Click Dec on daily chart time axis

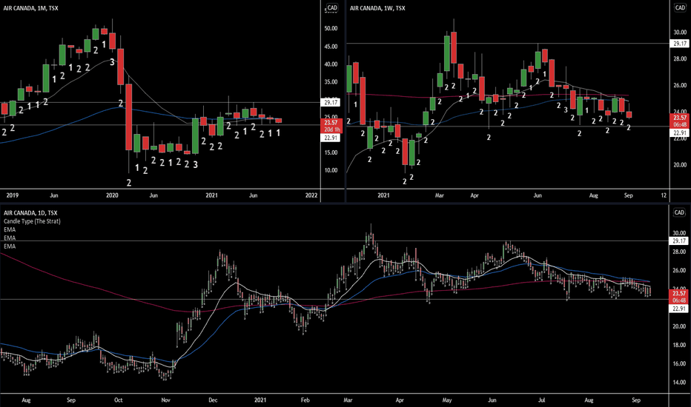point(213,400)
